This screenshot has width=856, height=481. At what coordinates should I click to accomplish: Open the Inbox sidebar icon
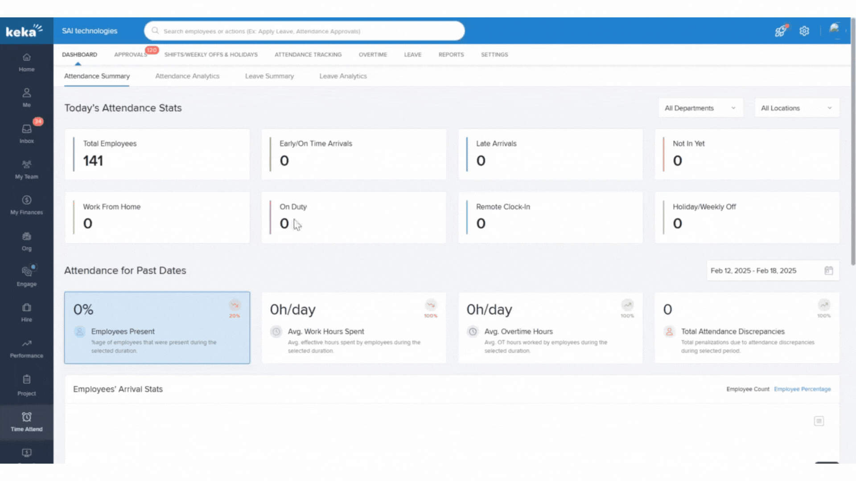pyautogui.click(x=27, y=133)
